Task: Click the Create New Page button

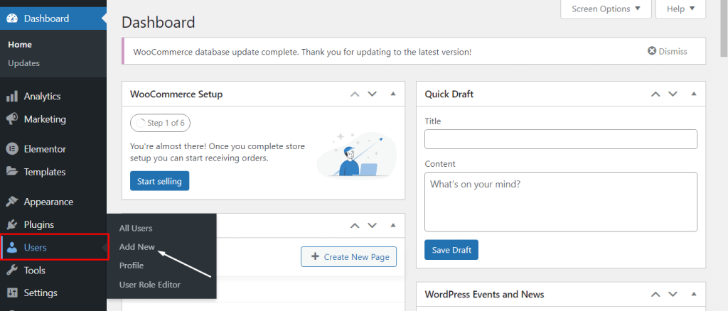Action: (348, 257)
